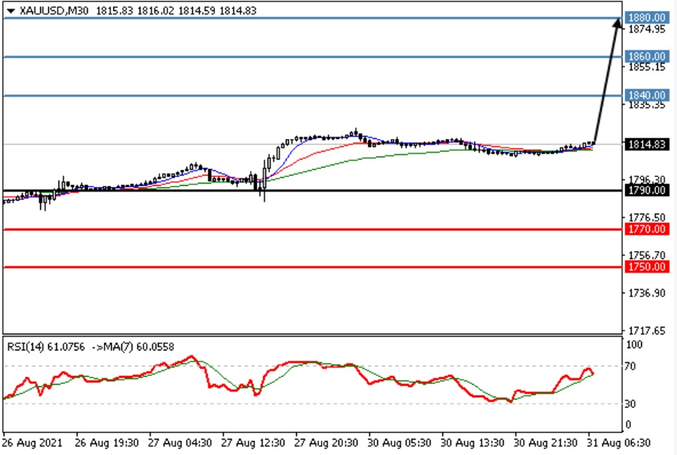
Task: Click the RSI scale value 70
Action: 630,366
